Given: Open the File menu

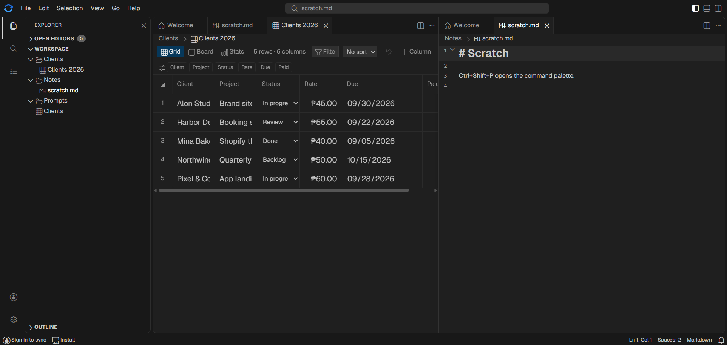Looking at the screenshot, I should [x=26, y=8].
